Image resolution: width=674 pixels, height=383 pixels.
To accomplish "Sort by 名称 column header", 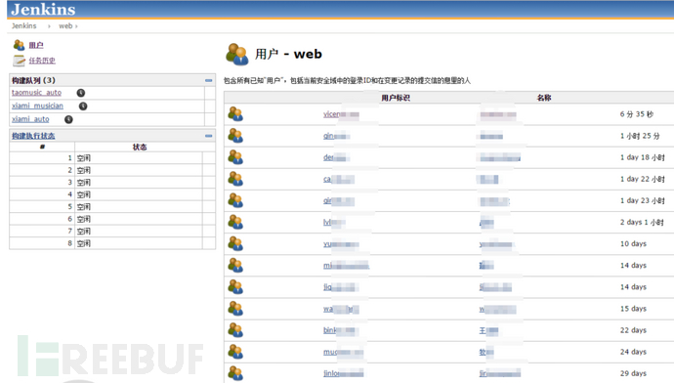I will point(544,98).
